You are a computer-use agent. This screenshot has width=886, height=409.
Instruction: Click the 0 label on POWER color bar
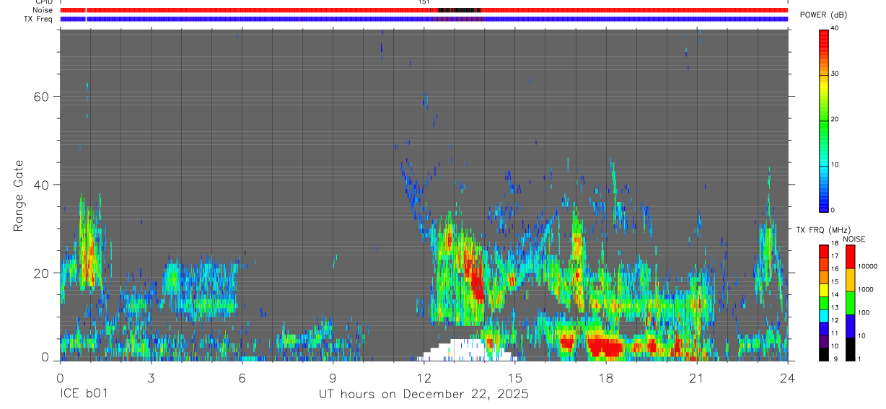click(833, 210)
